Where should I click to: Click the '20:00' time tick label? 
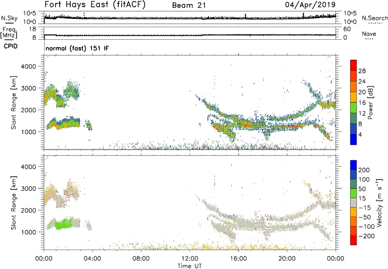287,259
